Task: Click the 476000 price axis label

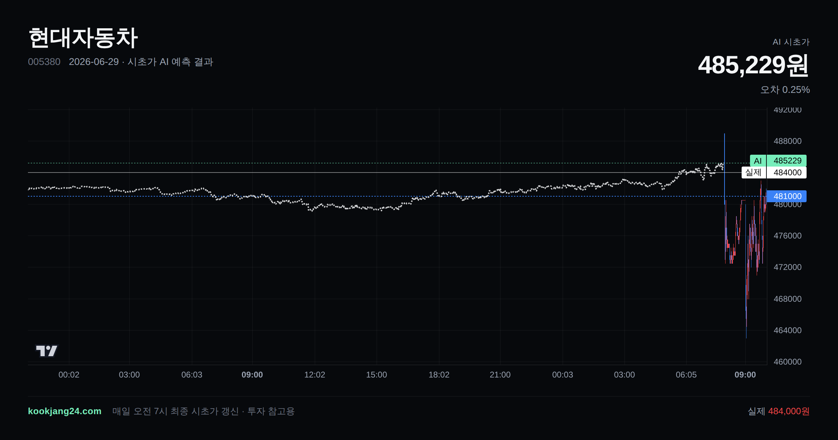Action: (x=787, y=236)
